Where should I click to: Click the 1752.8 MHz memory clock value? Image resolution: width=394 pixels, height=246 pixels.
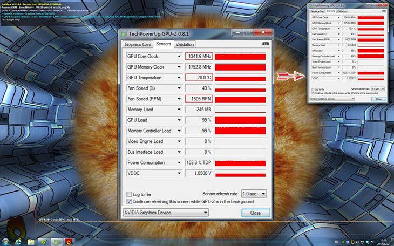(199, 67)
